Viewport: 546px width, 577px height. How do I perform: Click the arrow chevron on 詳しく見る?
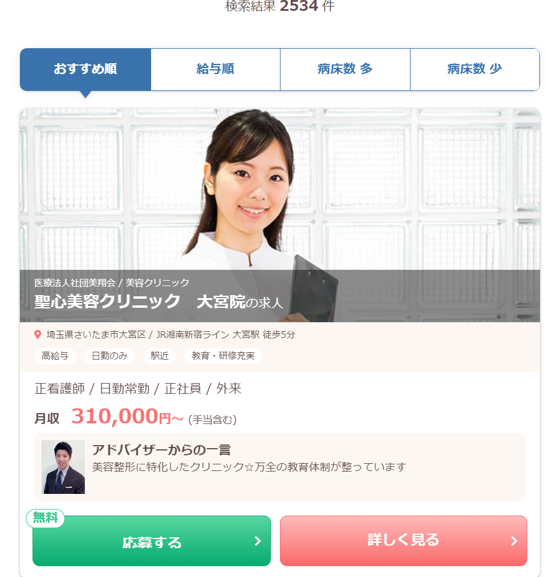click(x=514, y=541)
